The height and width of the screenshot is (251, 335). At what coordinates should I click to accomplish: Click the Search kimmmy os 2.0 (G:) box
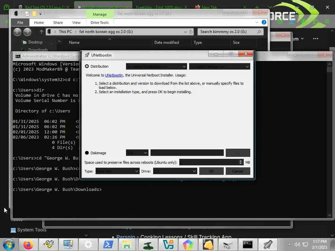tap(230, 32)
